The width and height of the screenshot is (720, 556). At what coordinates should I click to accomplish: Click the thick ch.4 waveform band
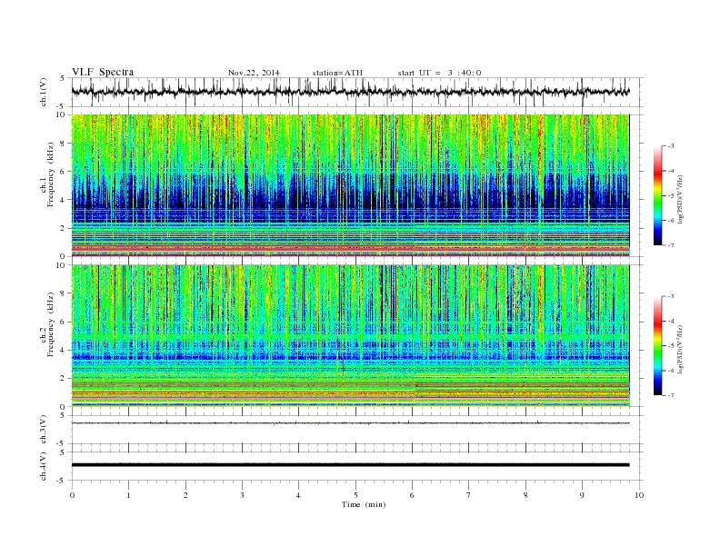click(350, 465)
